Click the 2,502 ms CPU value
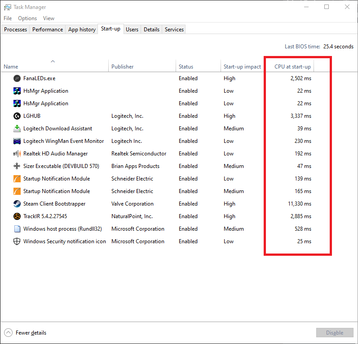The image size is (358, 344). (301, 78)
